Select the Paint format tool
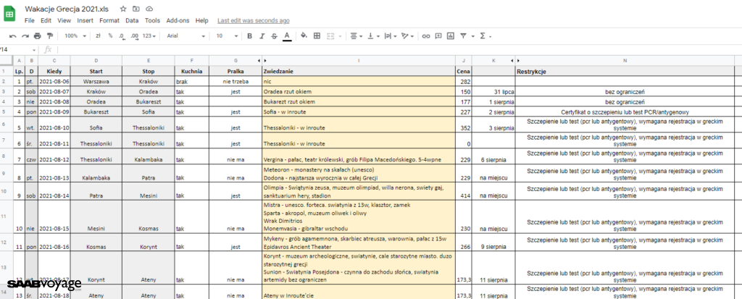The width and height of the screenshot is (742, 299). 49,35
